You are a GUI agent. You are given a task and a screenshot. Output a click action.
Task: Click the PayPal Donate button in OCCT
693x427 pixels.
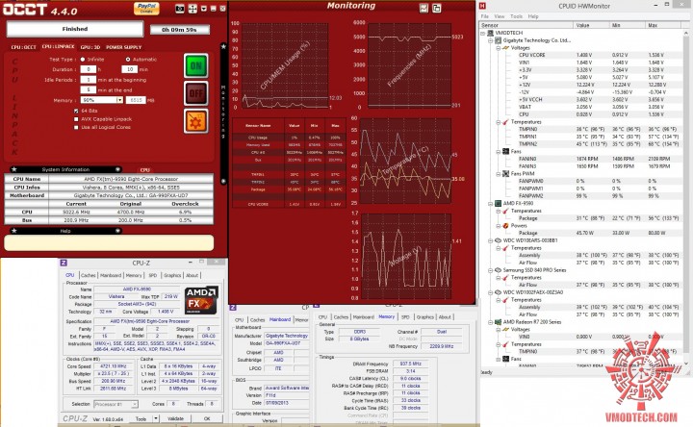click(146, 9)
